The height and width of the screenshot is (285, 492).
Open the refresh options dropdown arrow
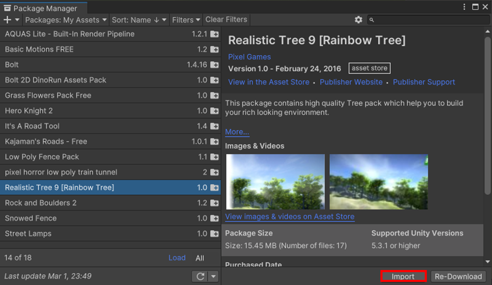(x=213, y=276)
